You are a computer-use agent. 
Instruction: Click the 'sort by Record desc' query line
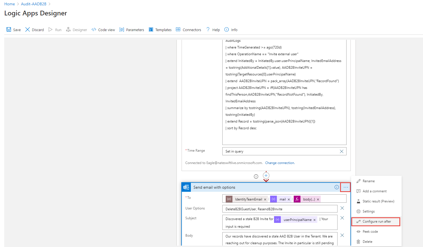click(x=241, y=128)
